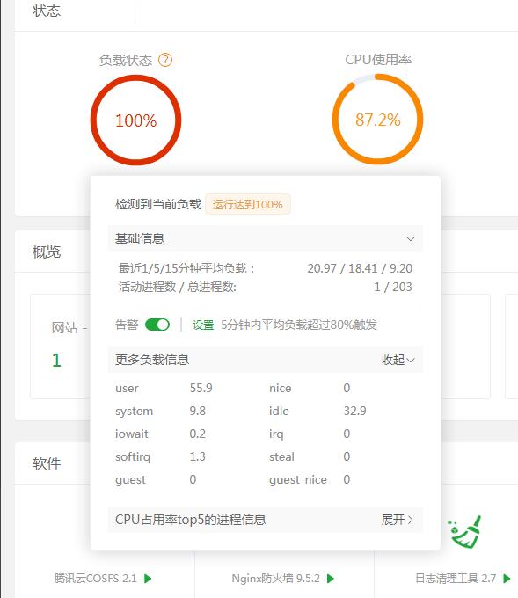Click the 软件 section heading
518x598 pixels.
click(47, 463)
